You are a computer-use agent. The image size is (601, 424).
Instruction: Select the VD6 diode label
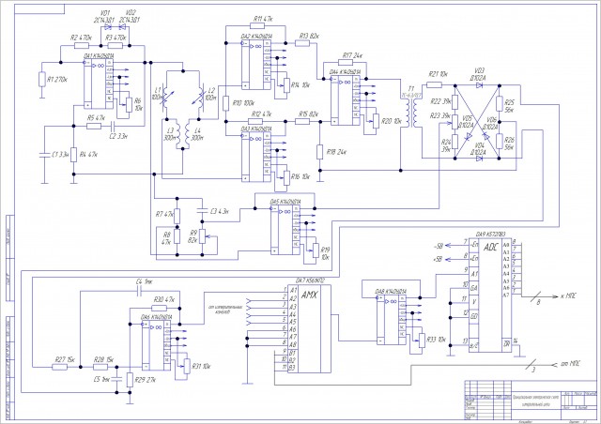492,121
